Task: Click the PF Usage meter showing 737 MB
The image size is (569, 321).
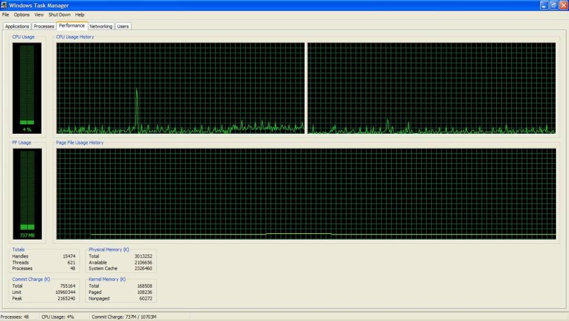Action: (x=27, y=193)
